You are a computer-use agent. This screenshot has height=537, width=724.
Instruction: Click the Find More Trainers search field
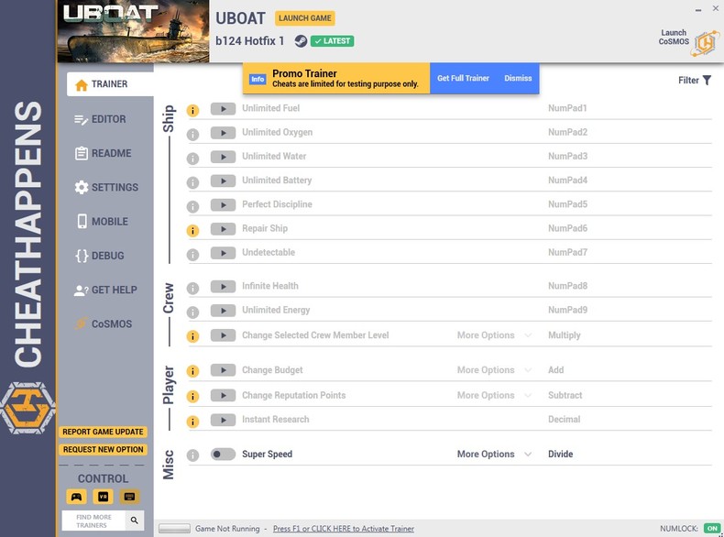point(93,521)
